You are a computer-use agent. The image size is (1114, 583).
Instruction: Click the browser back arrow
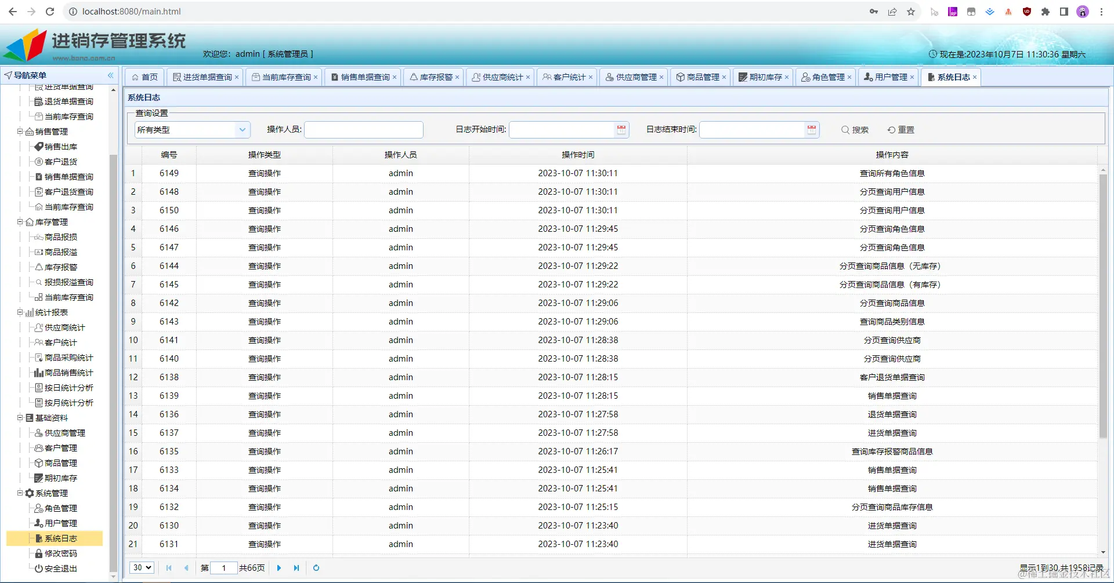click(x=13, y=12)
